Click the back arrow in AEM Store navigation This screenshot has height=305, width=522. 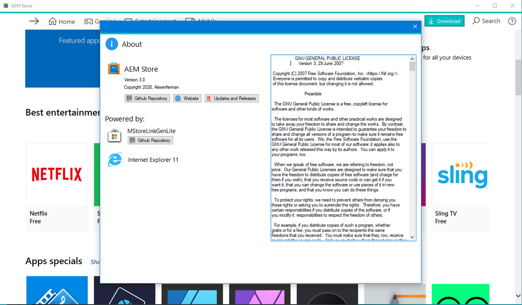point(34,21)
